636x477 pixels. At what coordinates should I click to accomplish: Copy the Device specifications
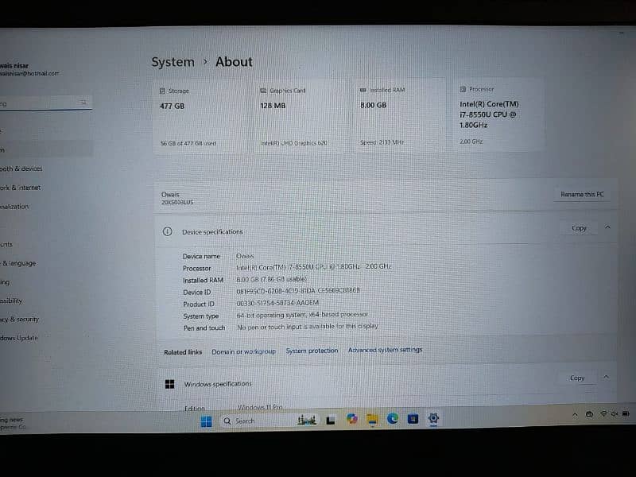579,228
